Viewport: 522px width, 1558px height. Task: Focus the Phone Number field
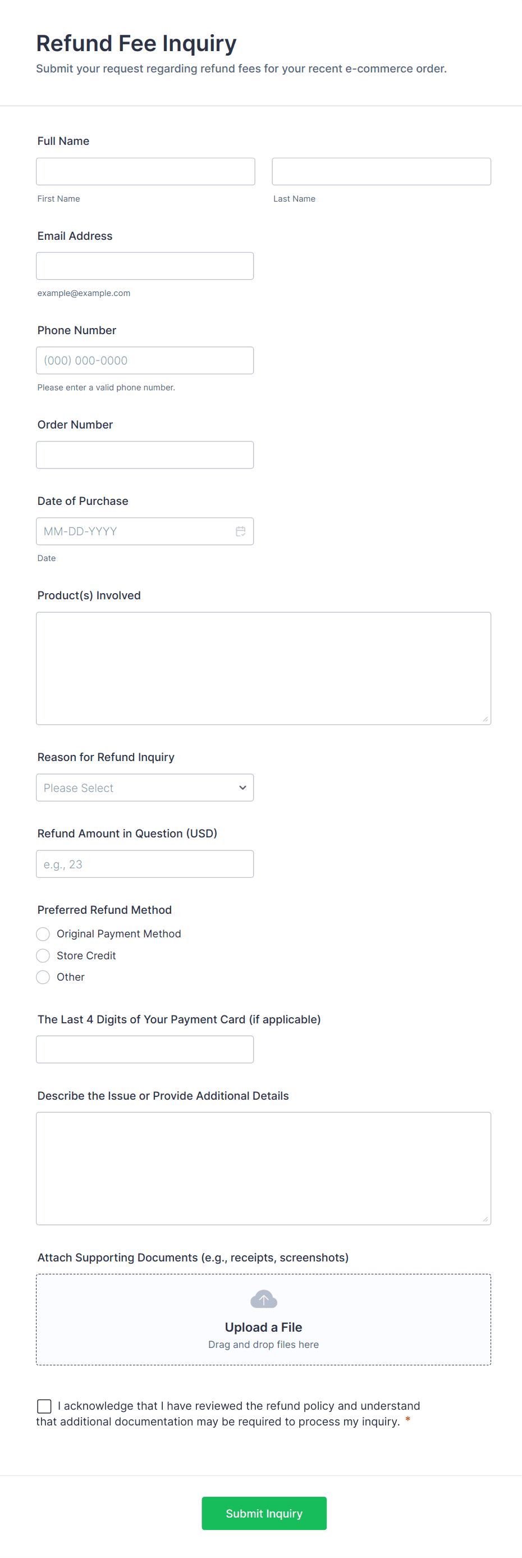click(x=145, y=361)
